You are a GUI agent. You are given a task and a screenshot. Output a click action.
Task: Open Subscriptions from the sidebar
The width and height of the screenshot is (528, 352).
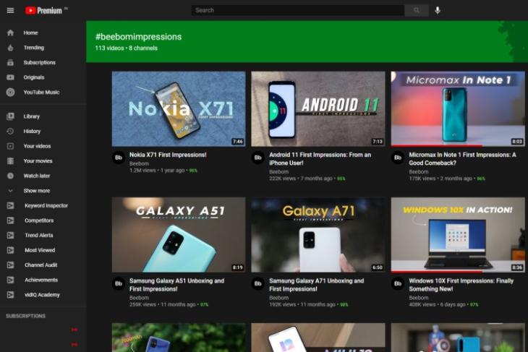point(39,62)
